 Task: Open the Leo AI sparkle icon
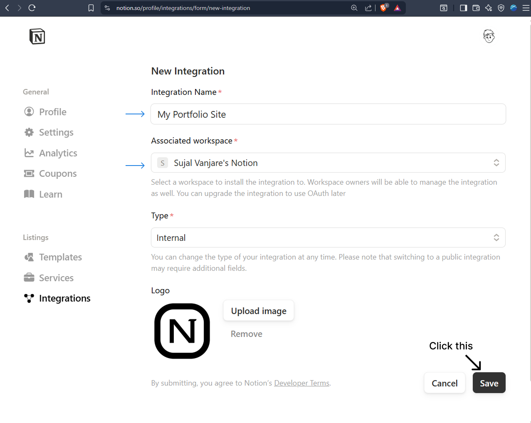coord(489,8)
